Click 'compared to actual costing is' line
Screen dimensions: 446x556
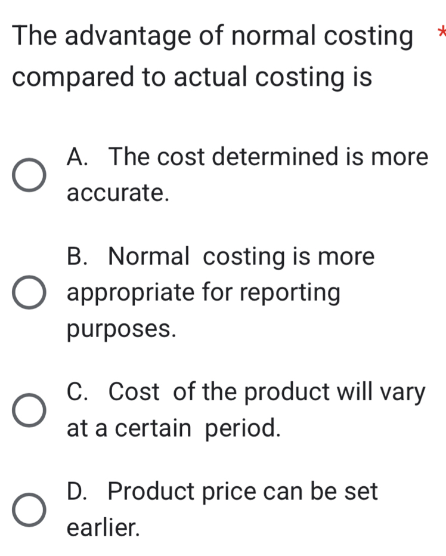click(x=193, y=78)
